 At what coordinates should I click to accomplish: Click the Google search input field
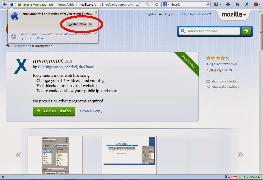(x=187, y=5)
